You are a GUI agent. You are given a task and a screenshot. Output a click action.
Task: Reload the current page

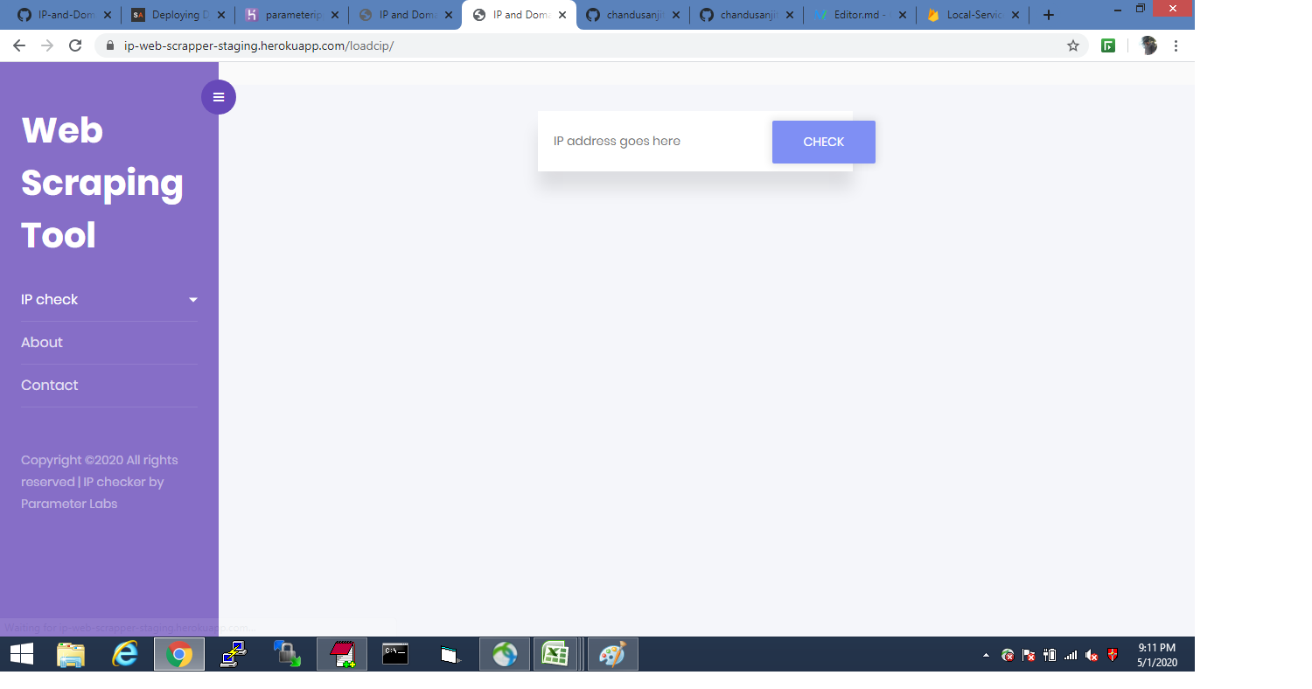(x=75, y=45)
